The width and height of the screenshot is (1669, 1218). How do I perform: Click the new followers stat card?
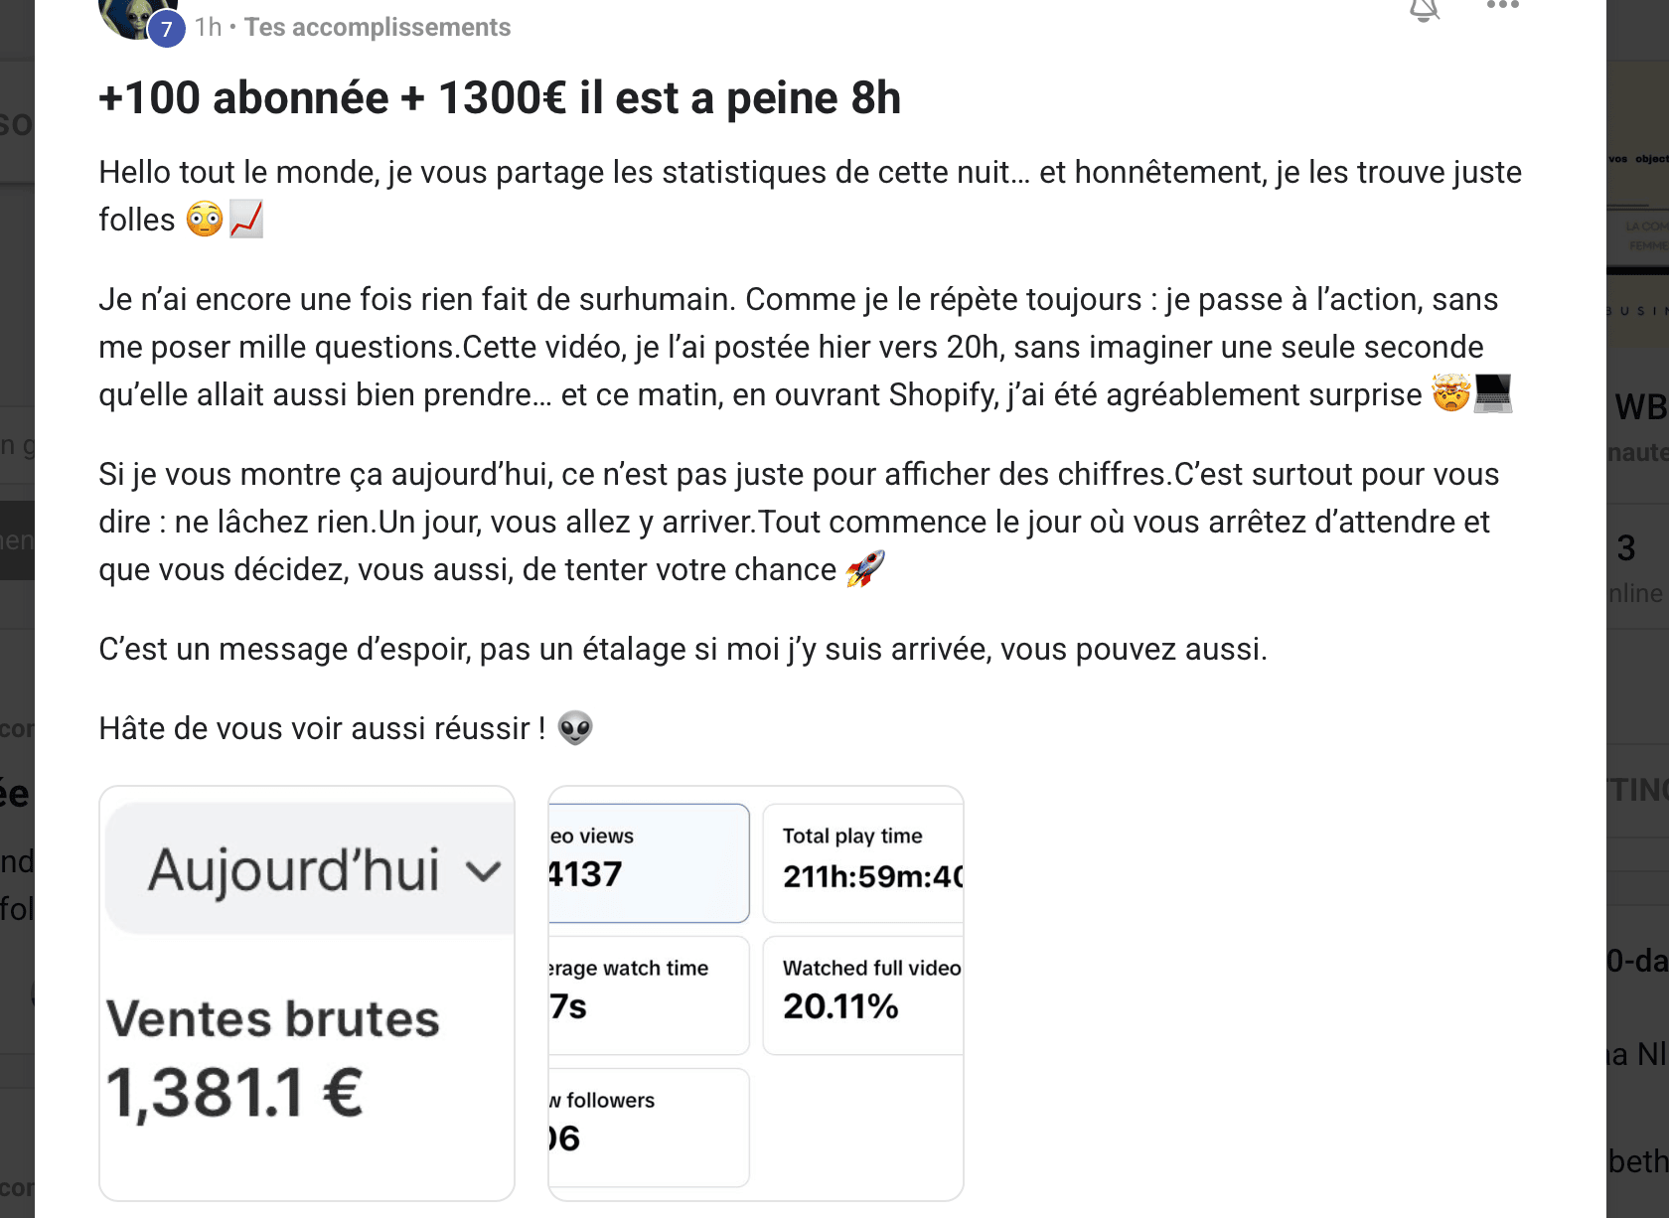point(648,1127)
